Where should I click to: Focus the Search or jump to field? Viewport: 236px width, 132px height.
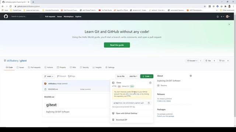[x=26, y=16]
